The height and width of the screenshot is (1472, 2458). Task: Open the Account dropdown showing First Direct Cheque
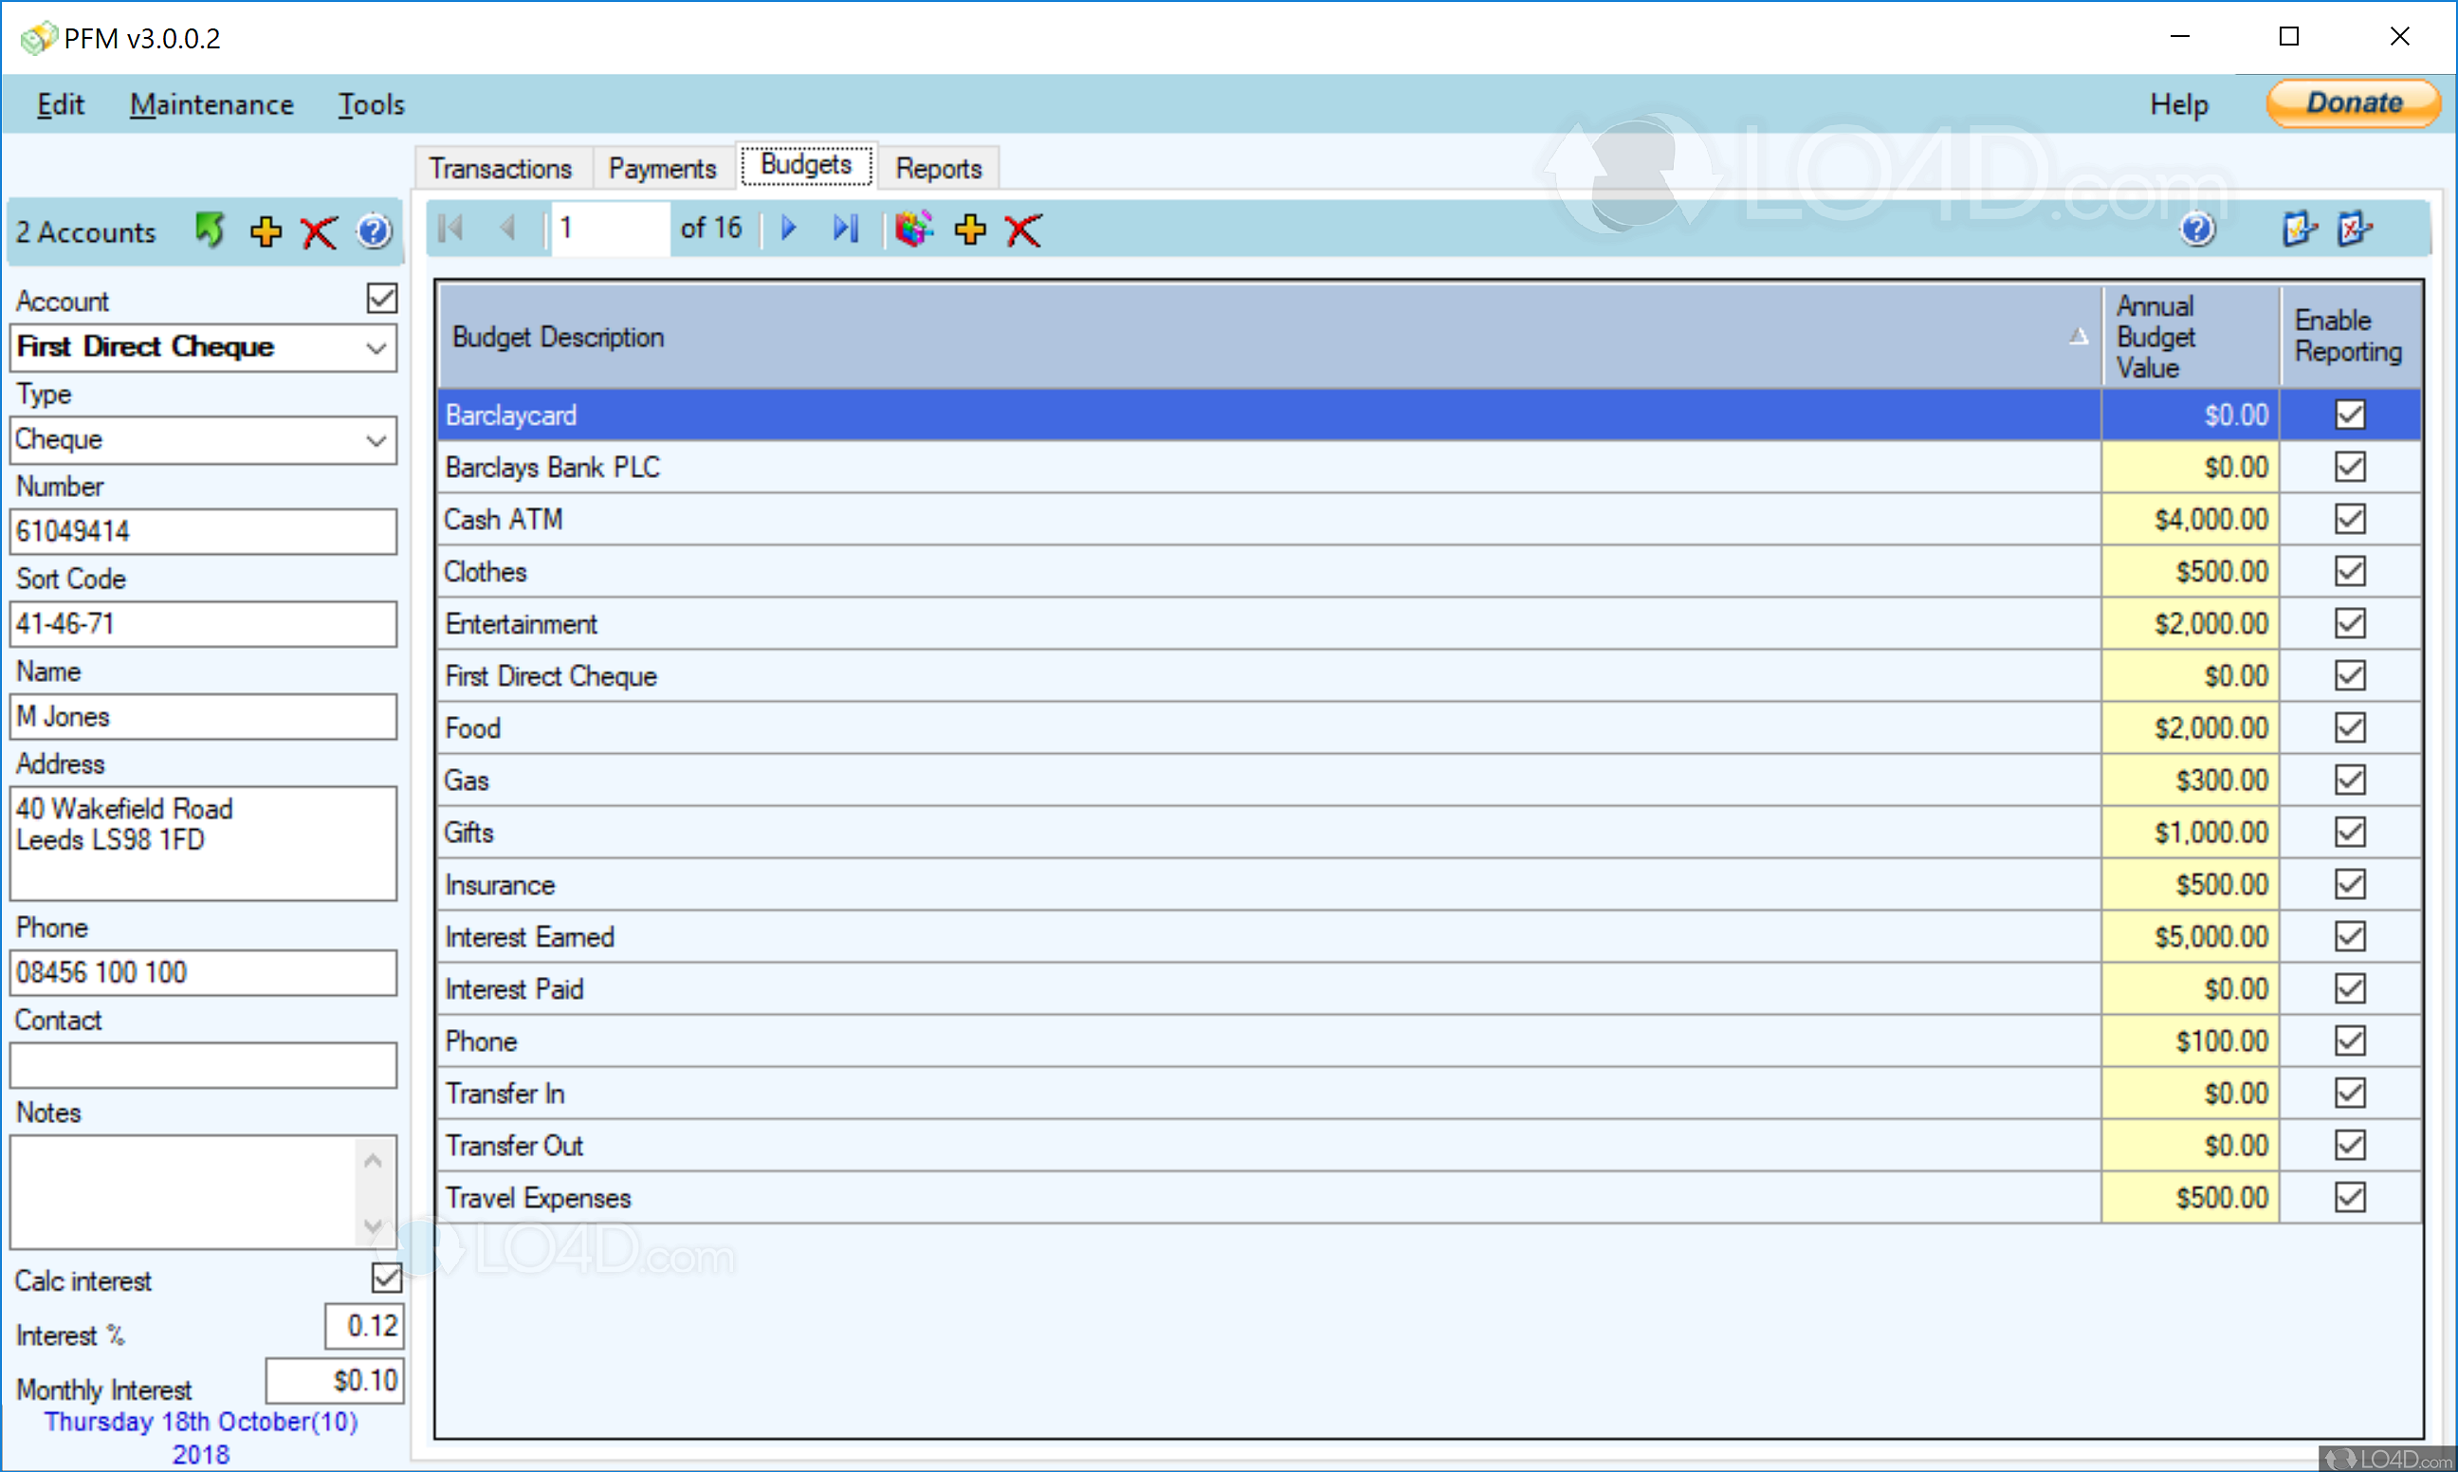376,348
